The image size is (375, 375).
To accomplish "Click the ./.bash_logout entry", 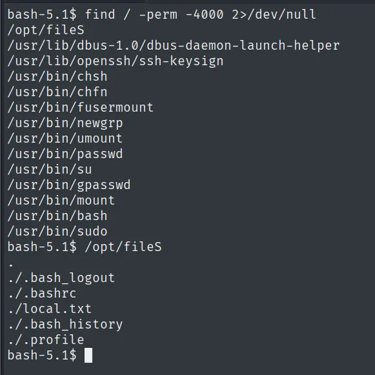I will point(61,278).
